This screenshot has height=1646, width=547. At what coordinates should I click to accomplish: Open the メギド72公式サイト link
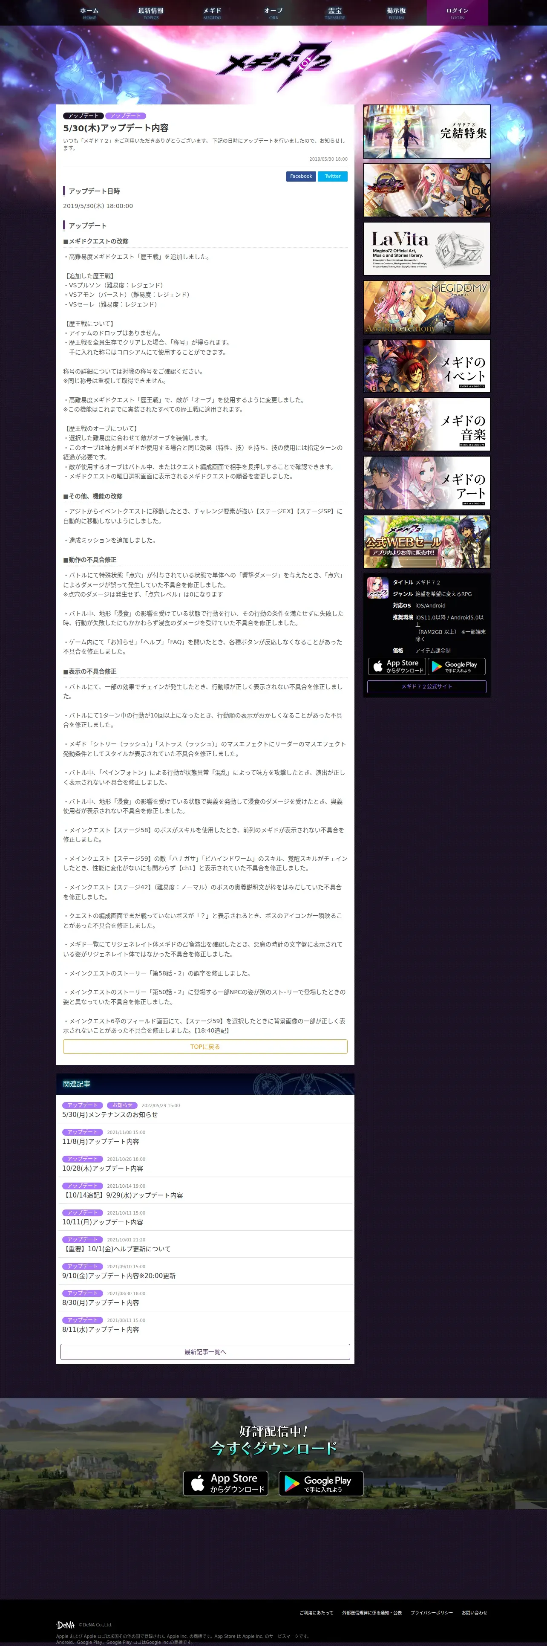click(x=426, y=687)
